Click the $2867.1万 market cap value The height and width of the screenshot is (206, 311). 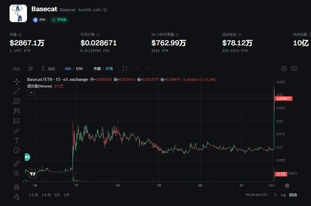[27, 43]
